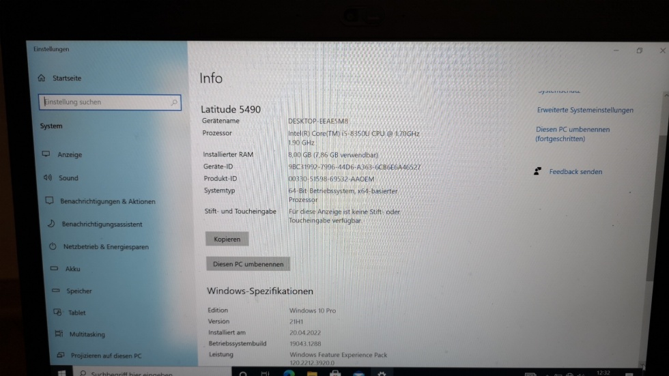Image resolution: width=669 pixels, height=376 pixels.
Task: Click the Benachrichtigungen & Aktionen icon
Action: pyautogui.click(x=49, y=201)
